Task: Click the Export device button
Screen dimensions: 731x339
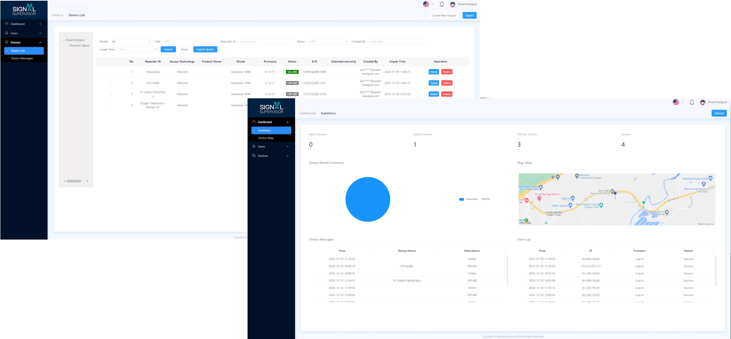Action: pyautogui.click(x=205, y=49)
